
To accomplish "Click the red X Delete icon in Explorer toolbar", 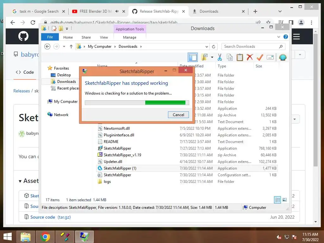I will pyautogui.click(x=250, y=57).
